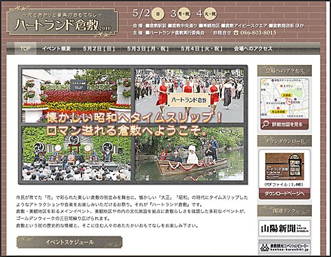The height and width of the screenshot is (257, 331).
Task: Open the 5月3日[月・祝] schedule tab
Action: coord(148,49)
